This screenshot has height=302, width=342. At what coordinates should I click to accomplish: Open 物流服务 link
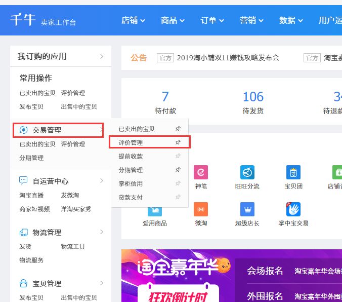[31, 260]
